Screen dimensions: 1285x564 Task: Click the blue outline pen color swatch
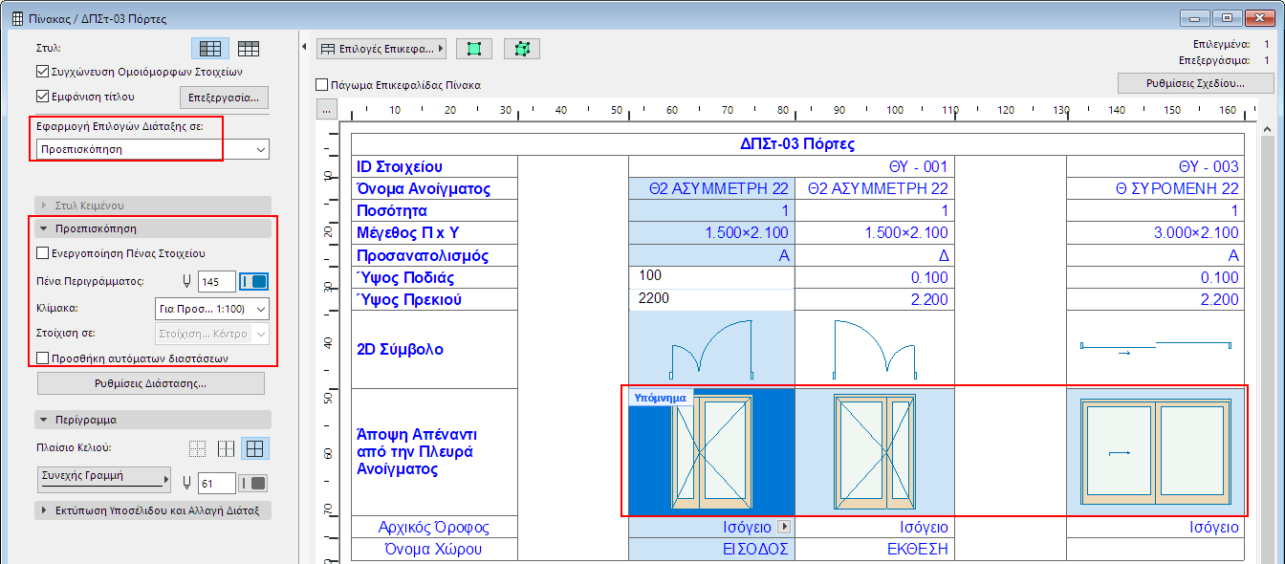(254, 282)
